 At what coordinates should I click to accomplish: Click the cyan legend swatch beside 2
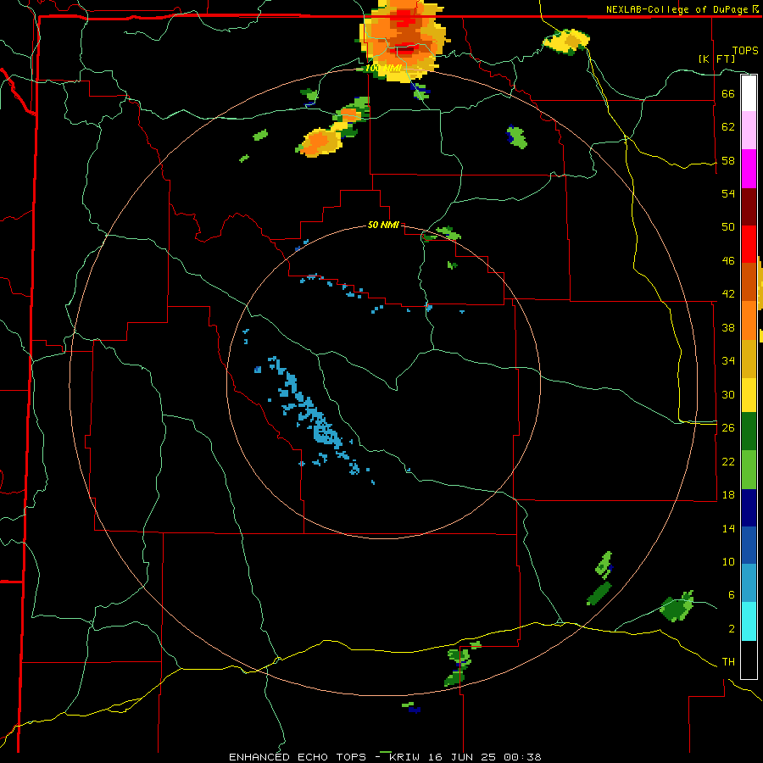tap(749, 621)
